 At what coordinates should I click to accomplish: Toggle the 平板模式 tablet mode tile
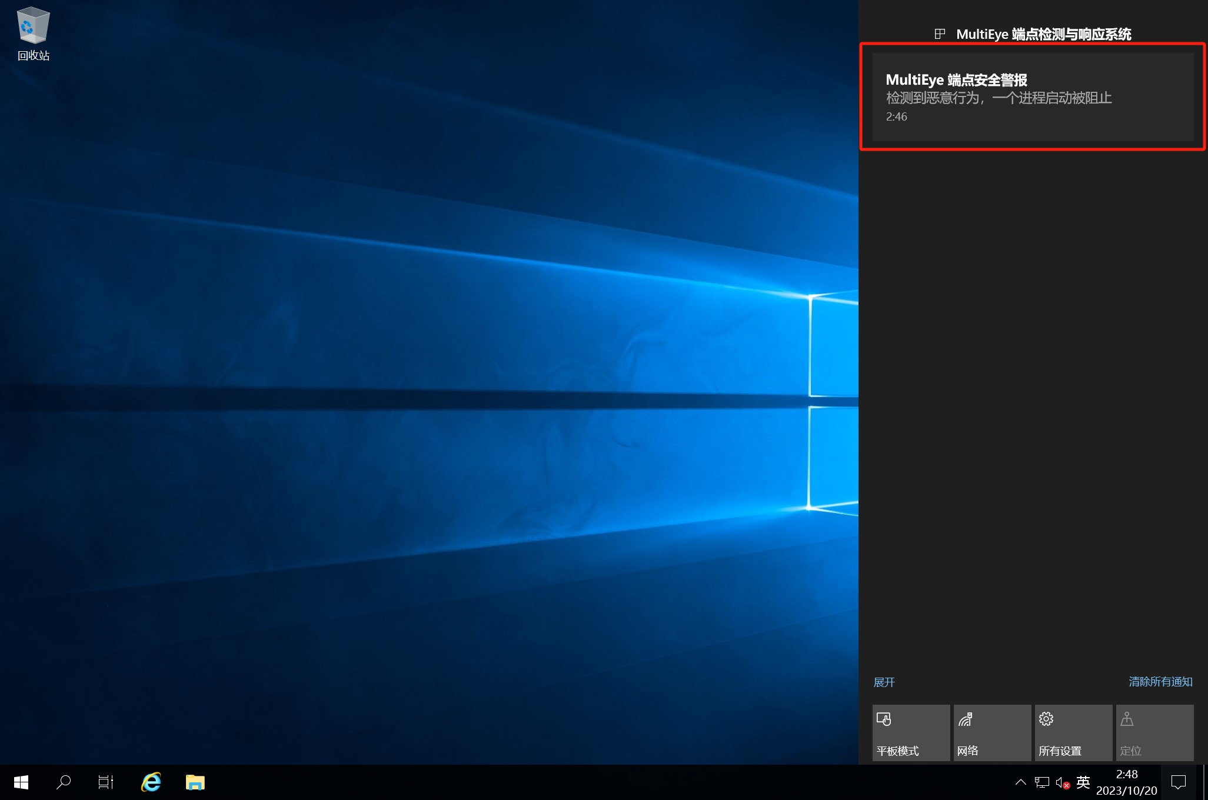(x=911, y=733)
